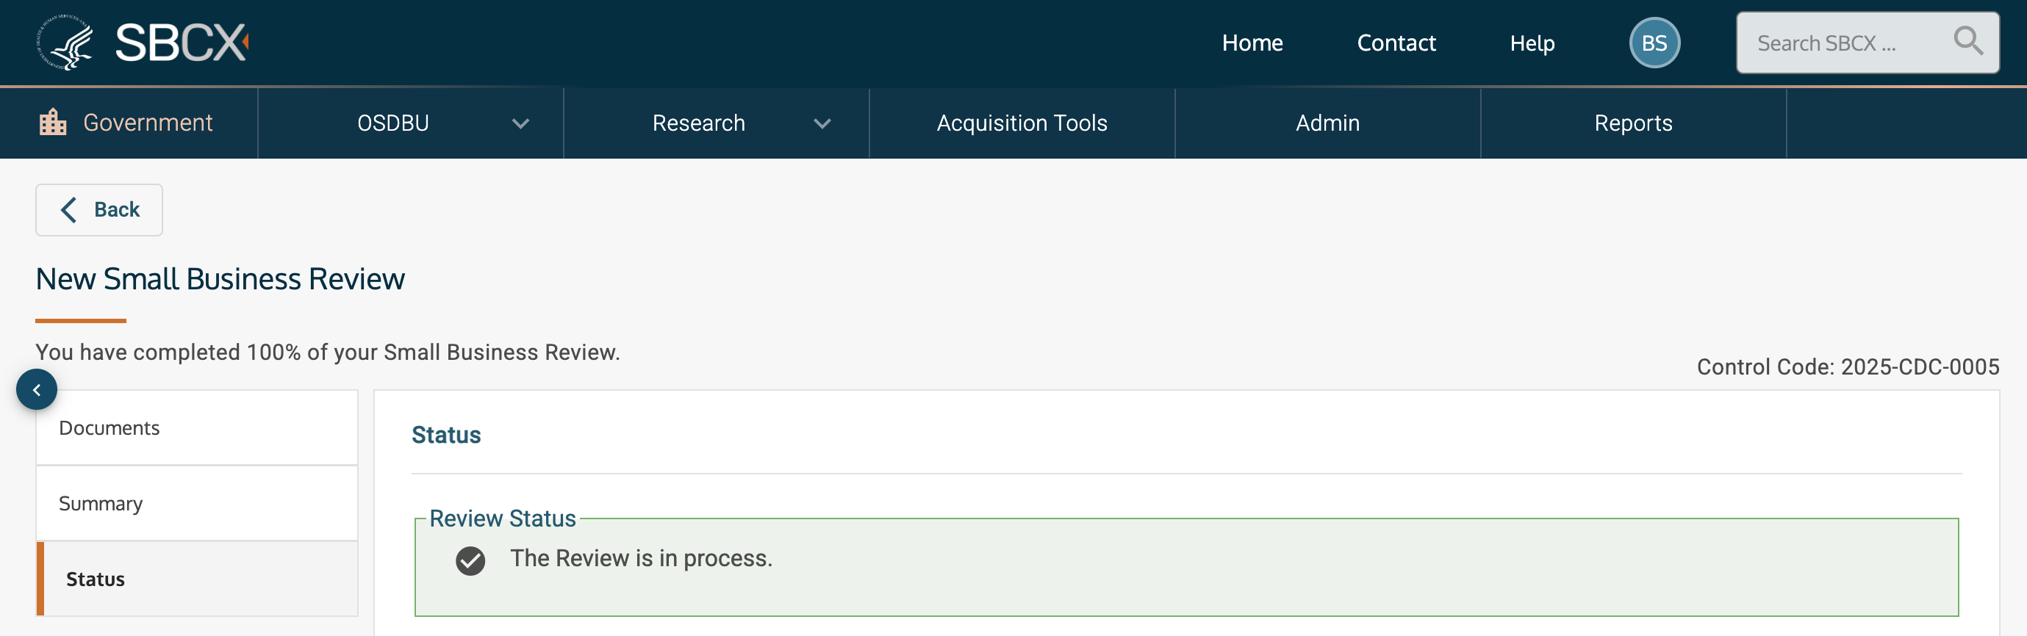This screenshot has width=2027, height=636.
Task: Open the Admin menu item
Action: (1327, 123)
